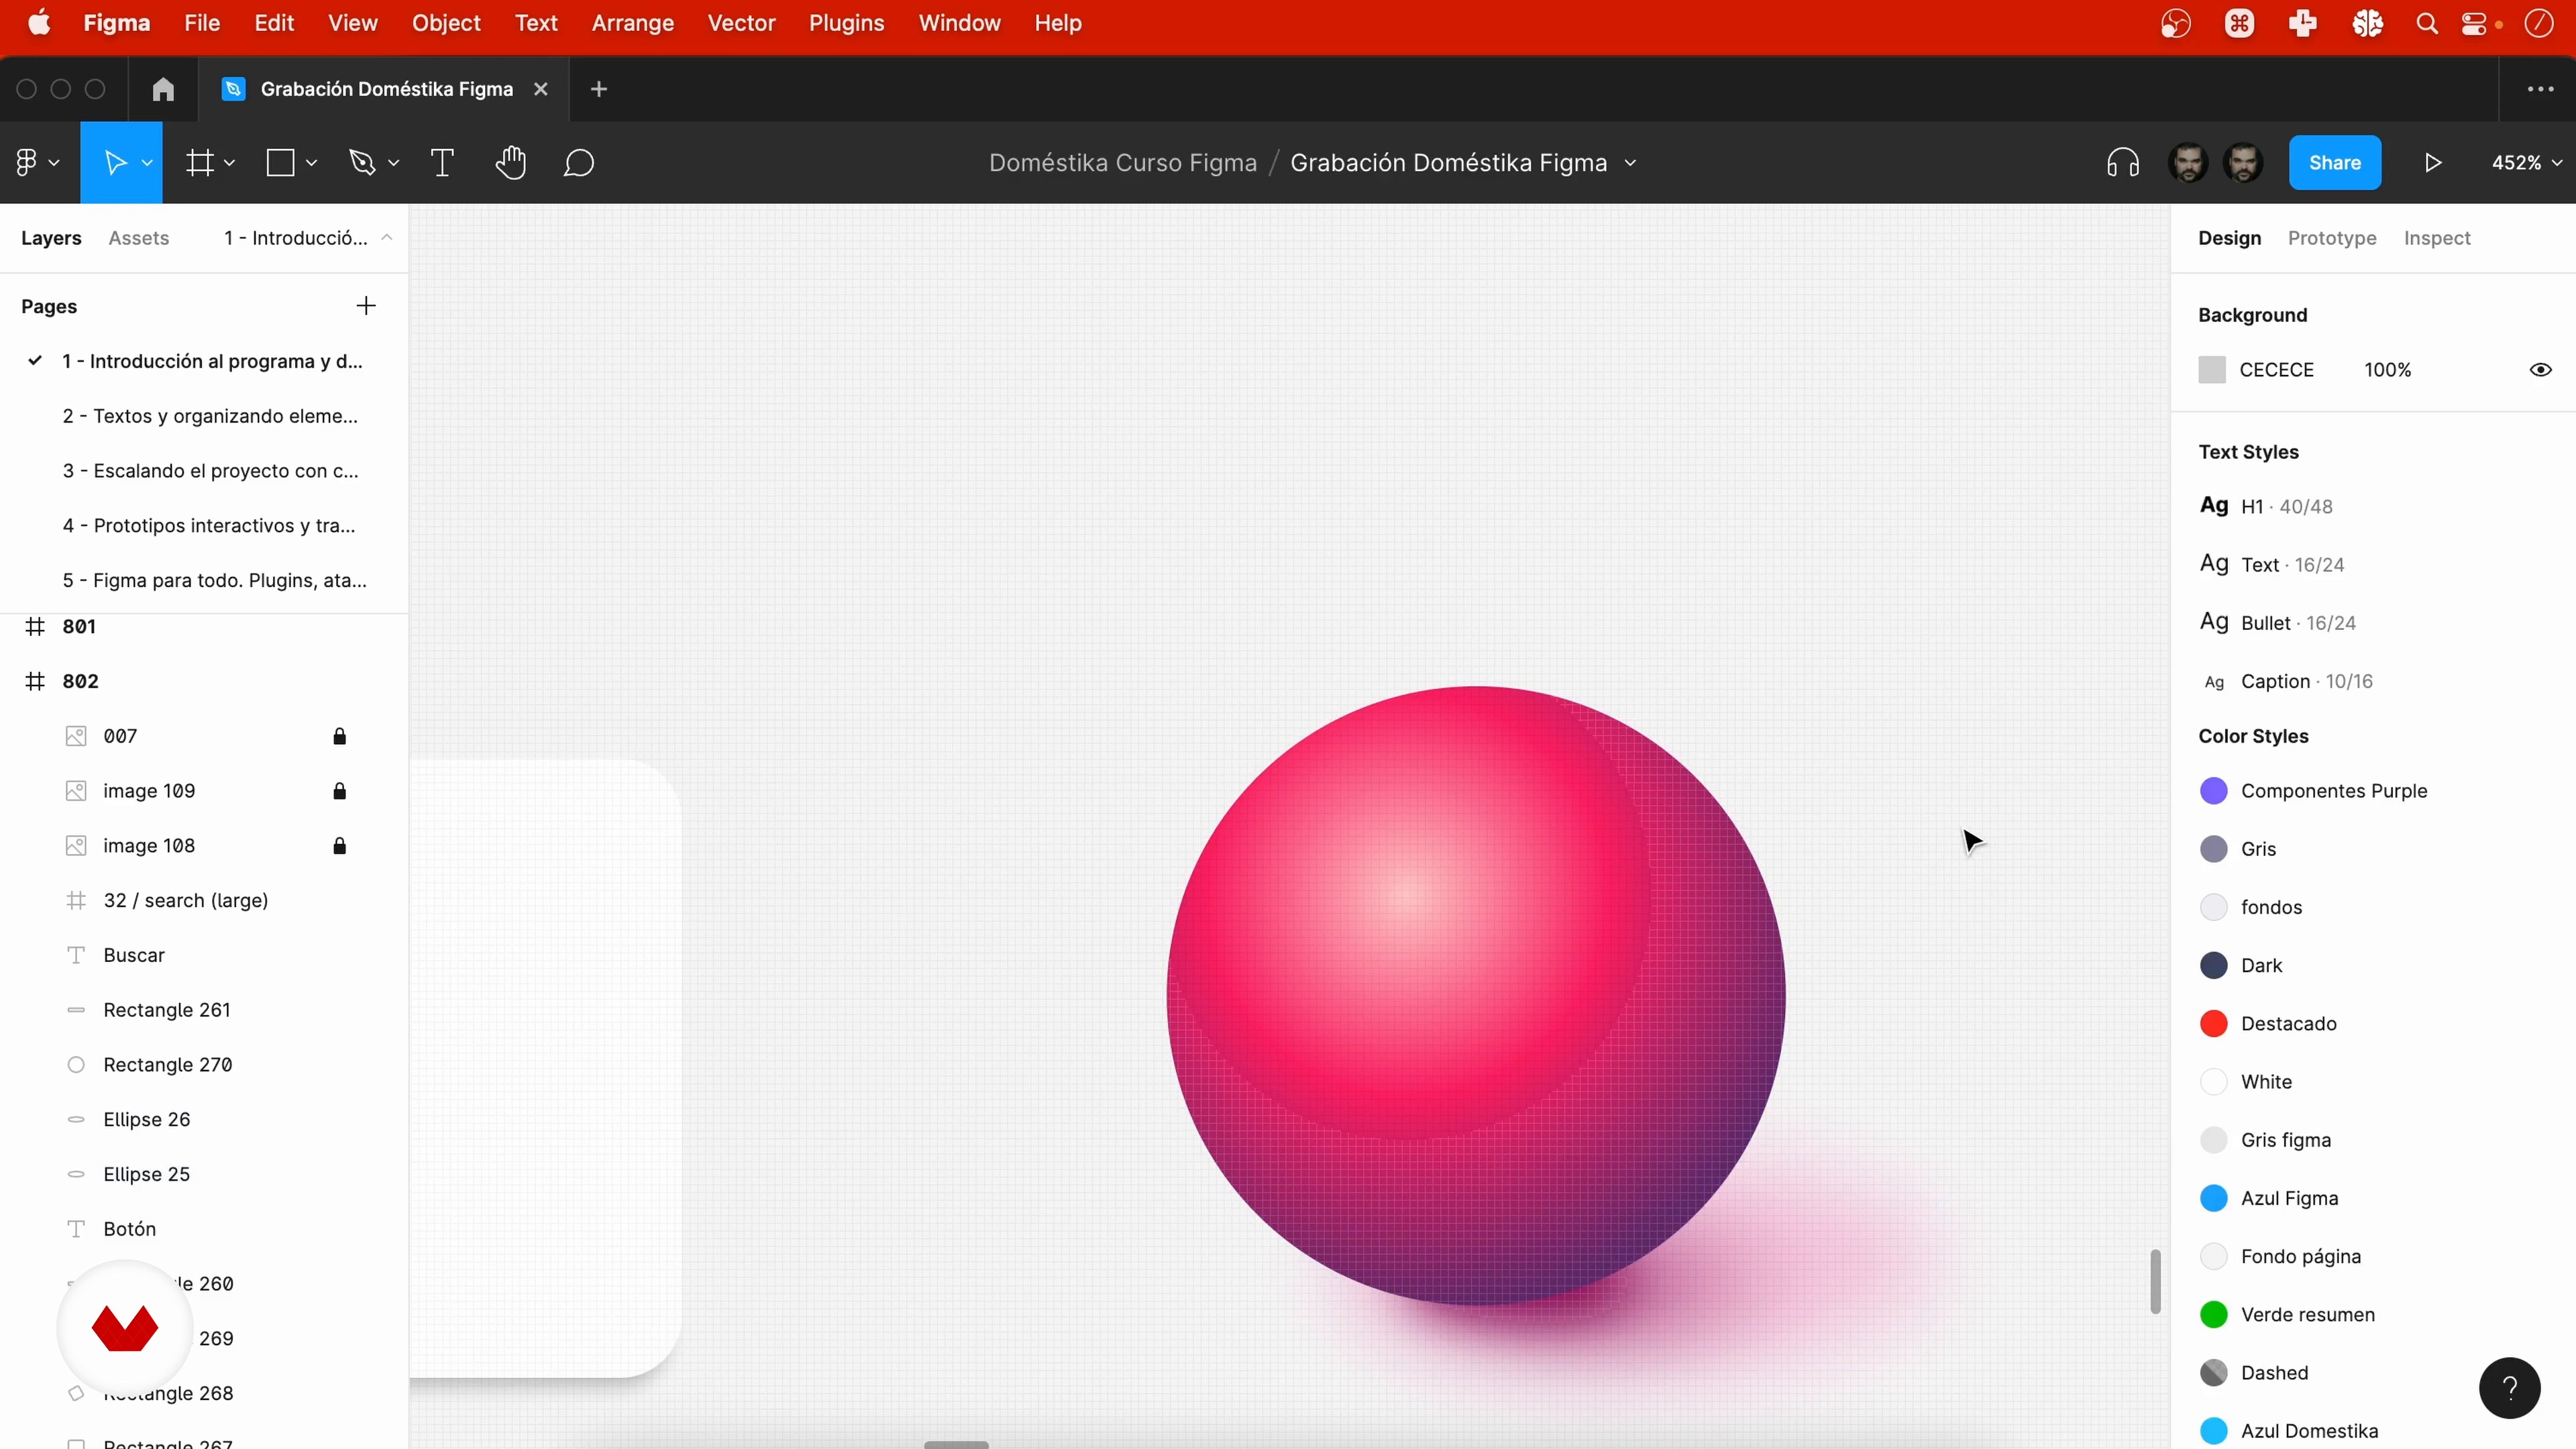Select the Botón text layer

204,1228
